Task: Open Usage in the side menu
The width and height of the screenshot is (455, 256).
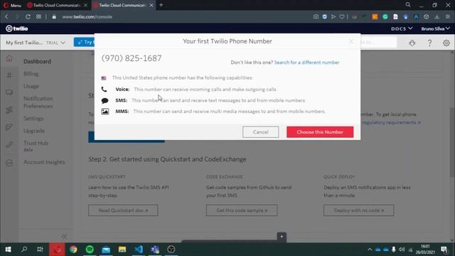Action: tap(31, 86)
